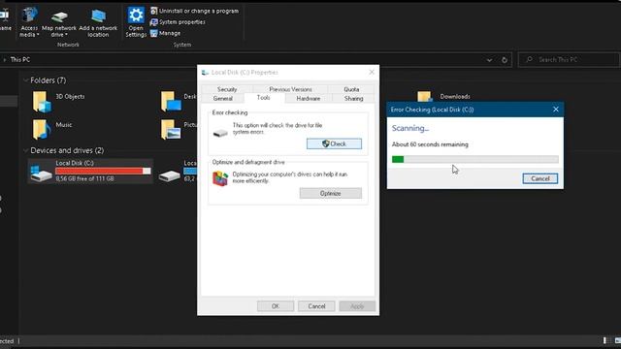
Task: Click the Add a network location icon
Action: pos(98,16)
